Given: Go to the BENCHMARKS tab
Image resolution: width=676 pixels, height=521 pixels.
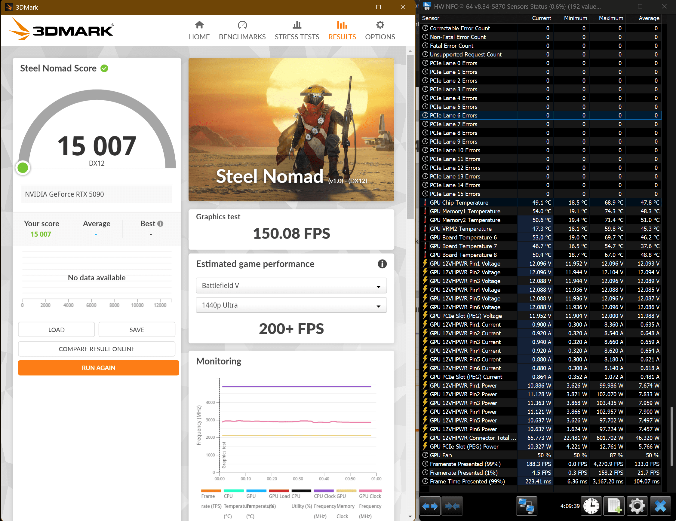Looking at the screenshot, I should coord(242,30).
